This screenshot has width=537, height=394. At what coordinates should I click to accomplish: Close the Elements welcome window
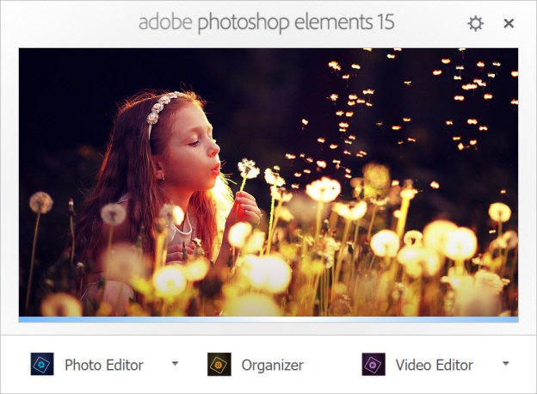tap(509, 23)
